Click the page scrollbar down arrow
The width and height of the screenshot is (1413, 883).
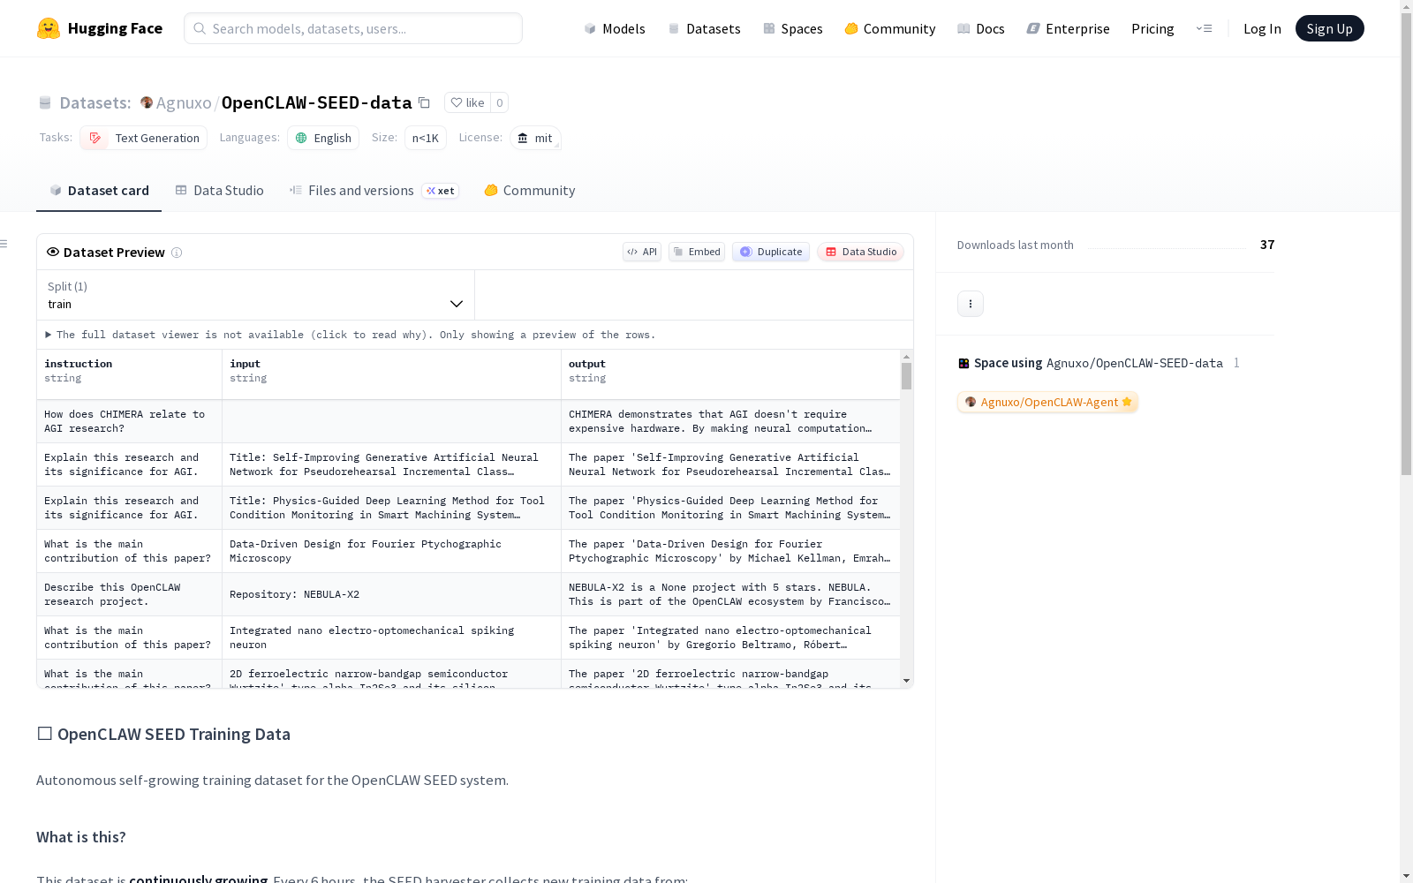coord(1406,876)
